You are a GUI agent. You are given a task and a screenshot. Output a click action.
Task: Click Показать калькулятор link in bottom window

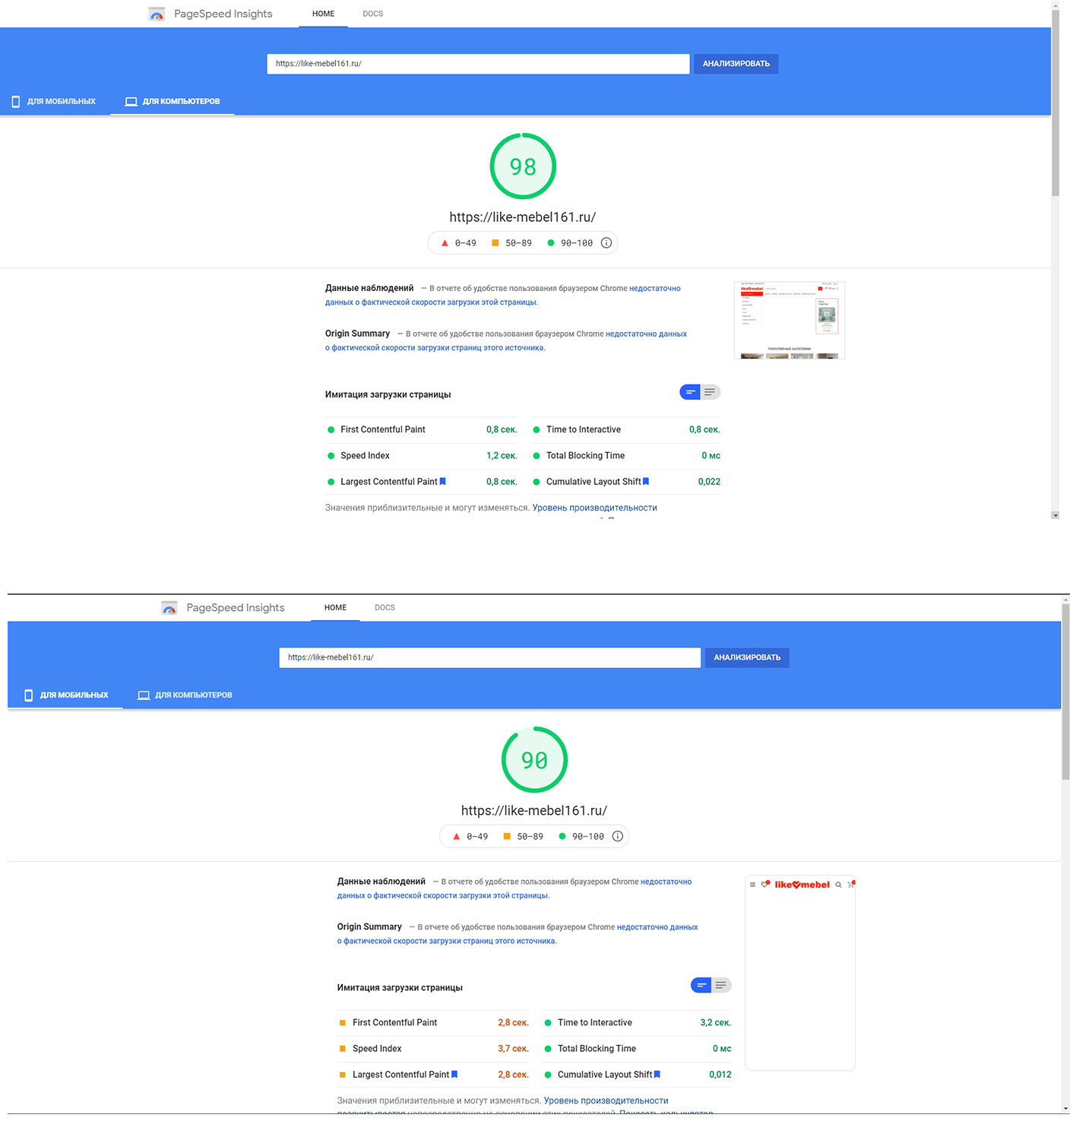pyautogui.click(x=666, y=1113)
